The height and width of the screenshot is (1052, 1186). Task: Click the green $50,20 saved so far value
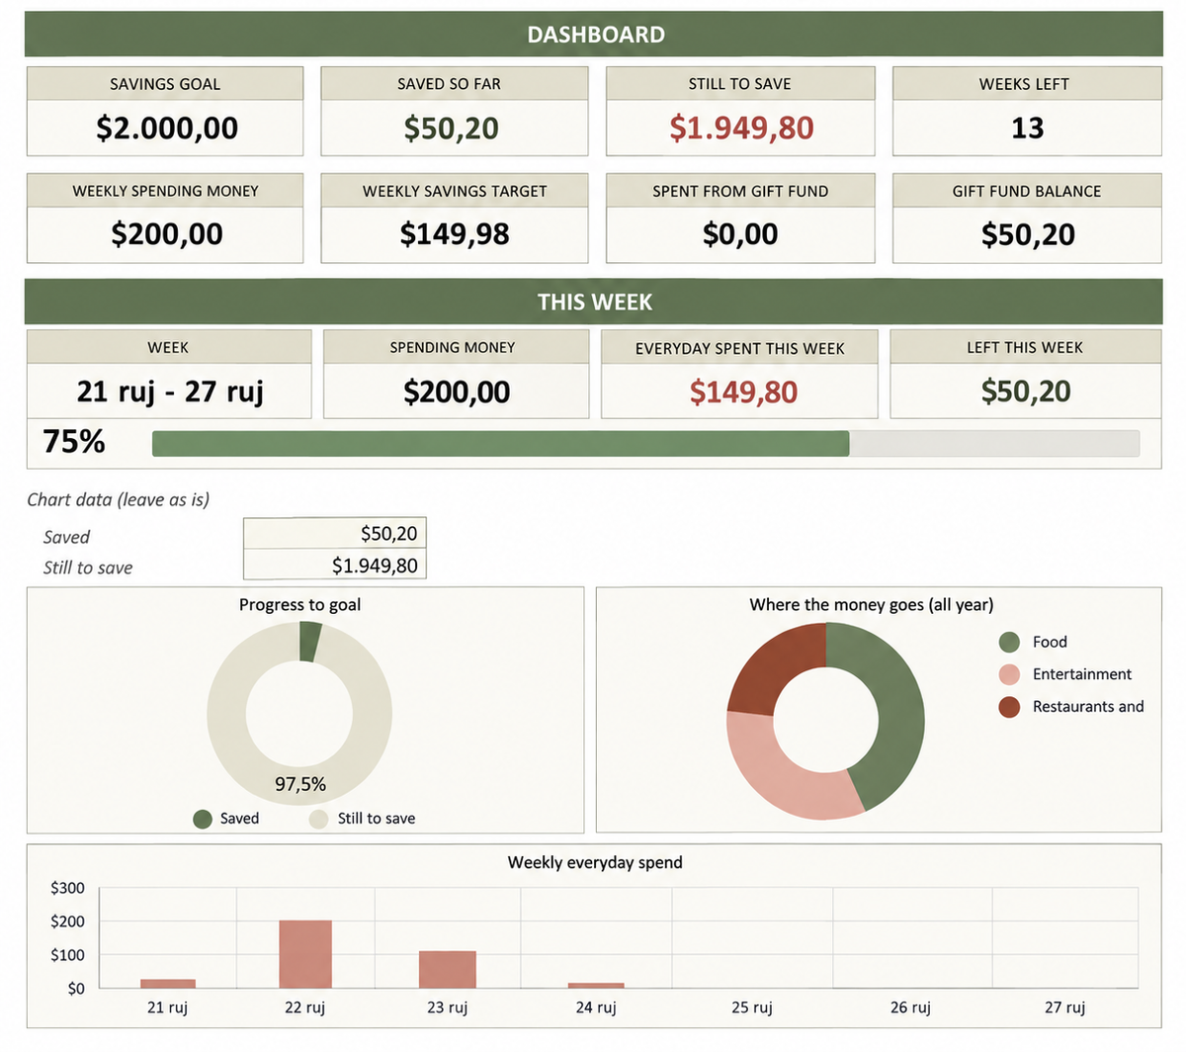451,128
